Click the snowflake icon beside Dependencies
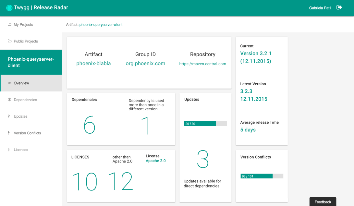 9,100
